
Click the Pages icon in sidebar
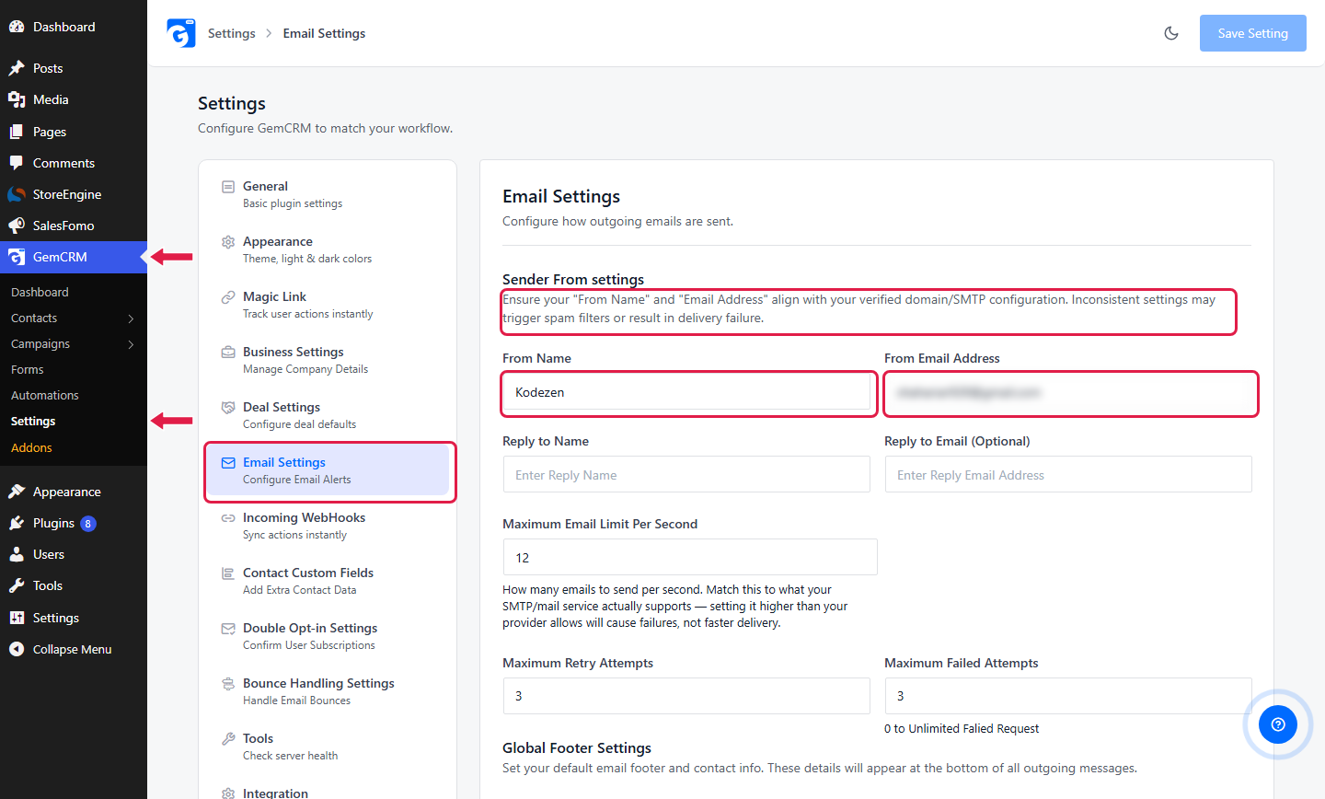(17, 132)
